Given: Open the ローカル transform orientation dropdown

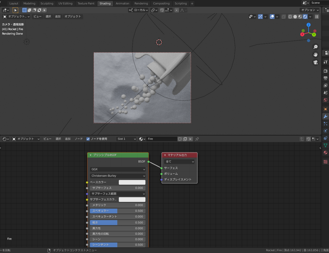Looking at the screenshot, I should click(x=138, y=10).
